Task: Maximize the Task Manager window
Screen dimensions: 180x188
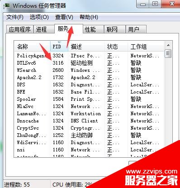Action: pyautogui.click(x=155, y=4)
